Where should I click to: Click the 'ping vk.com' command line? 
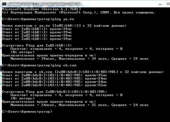tap(39, 65)
